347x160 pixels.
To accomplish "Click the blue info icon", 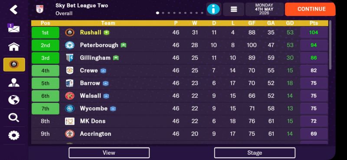I will (213, 9).
